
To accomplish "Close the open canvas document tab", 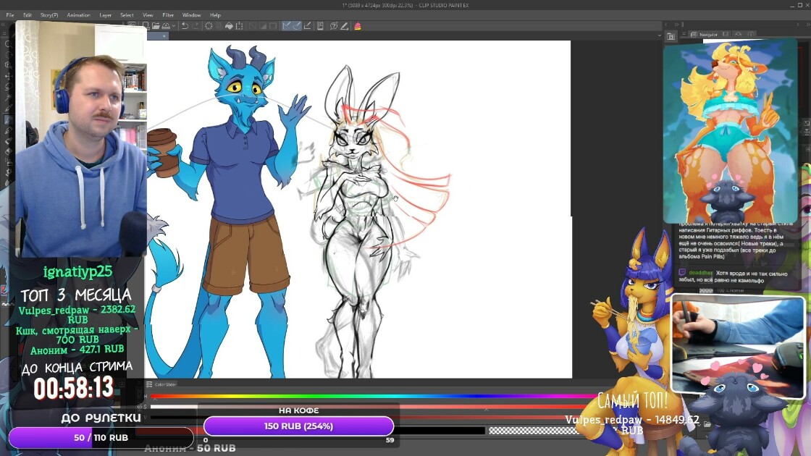I will (164, 36).
